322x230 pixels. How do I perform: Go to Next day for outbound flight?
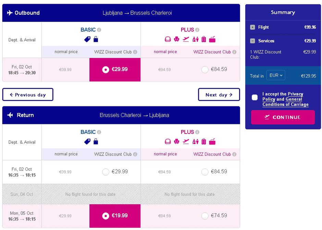point(219,95)
